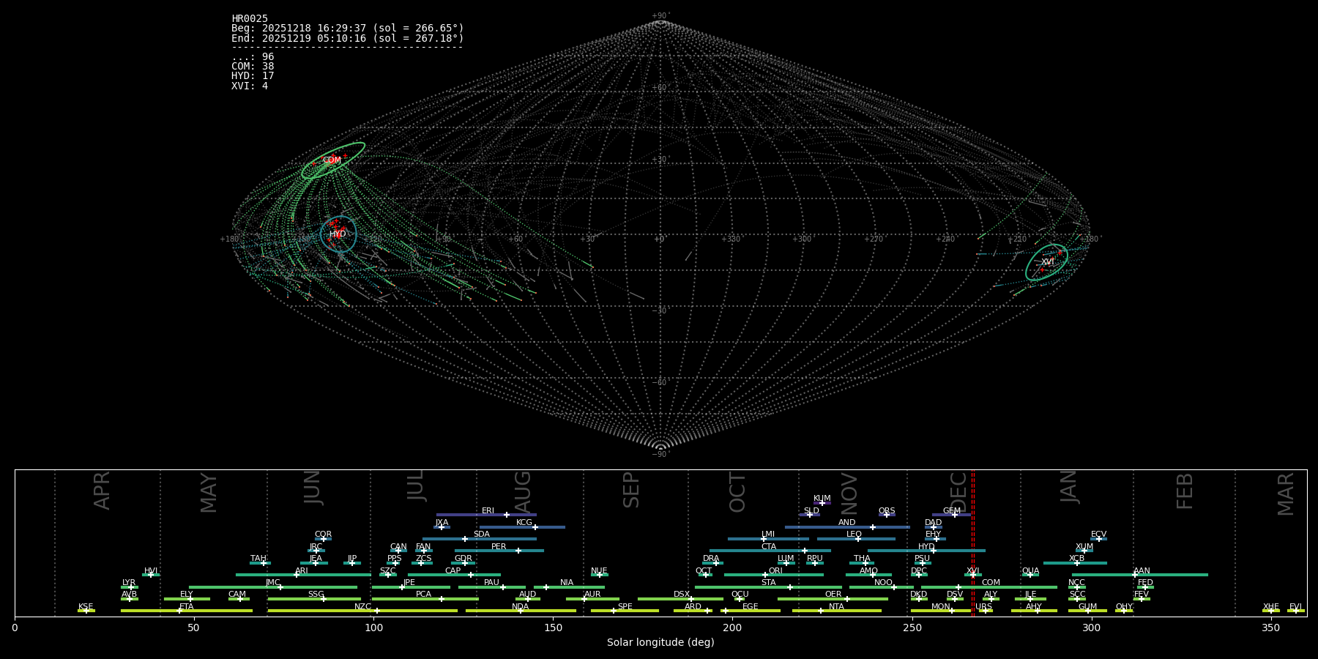Screen dimensions: 1318x659
Task: Click the COR shower label
Action: (x=323, y=535)
